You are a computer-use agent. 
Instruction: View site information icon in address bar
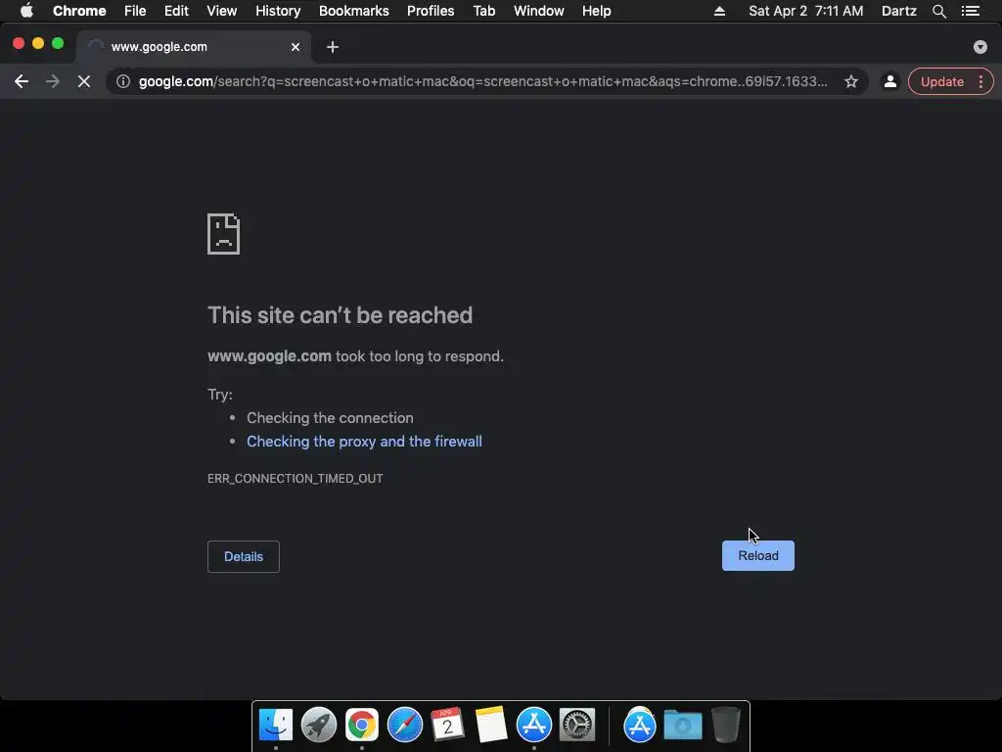(x=123, y=81)
